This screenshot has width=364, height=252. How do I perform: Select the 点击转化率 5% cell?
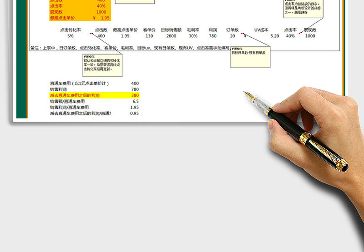71,36
